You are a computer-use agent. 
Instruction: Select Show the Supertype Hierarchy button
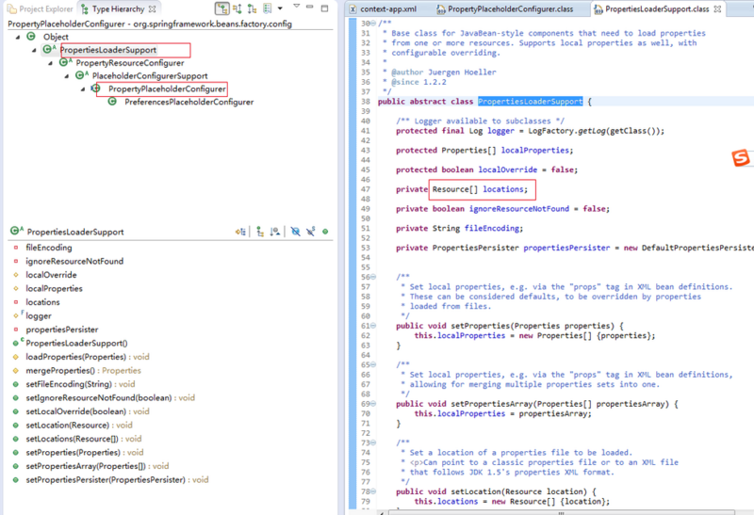tap(238, 8)
